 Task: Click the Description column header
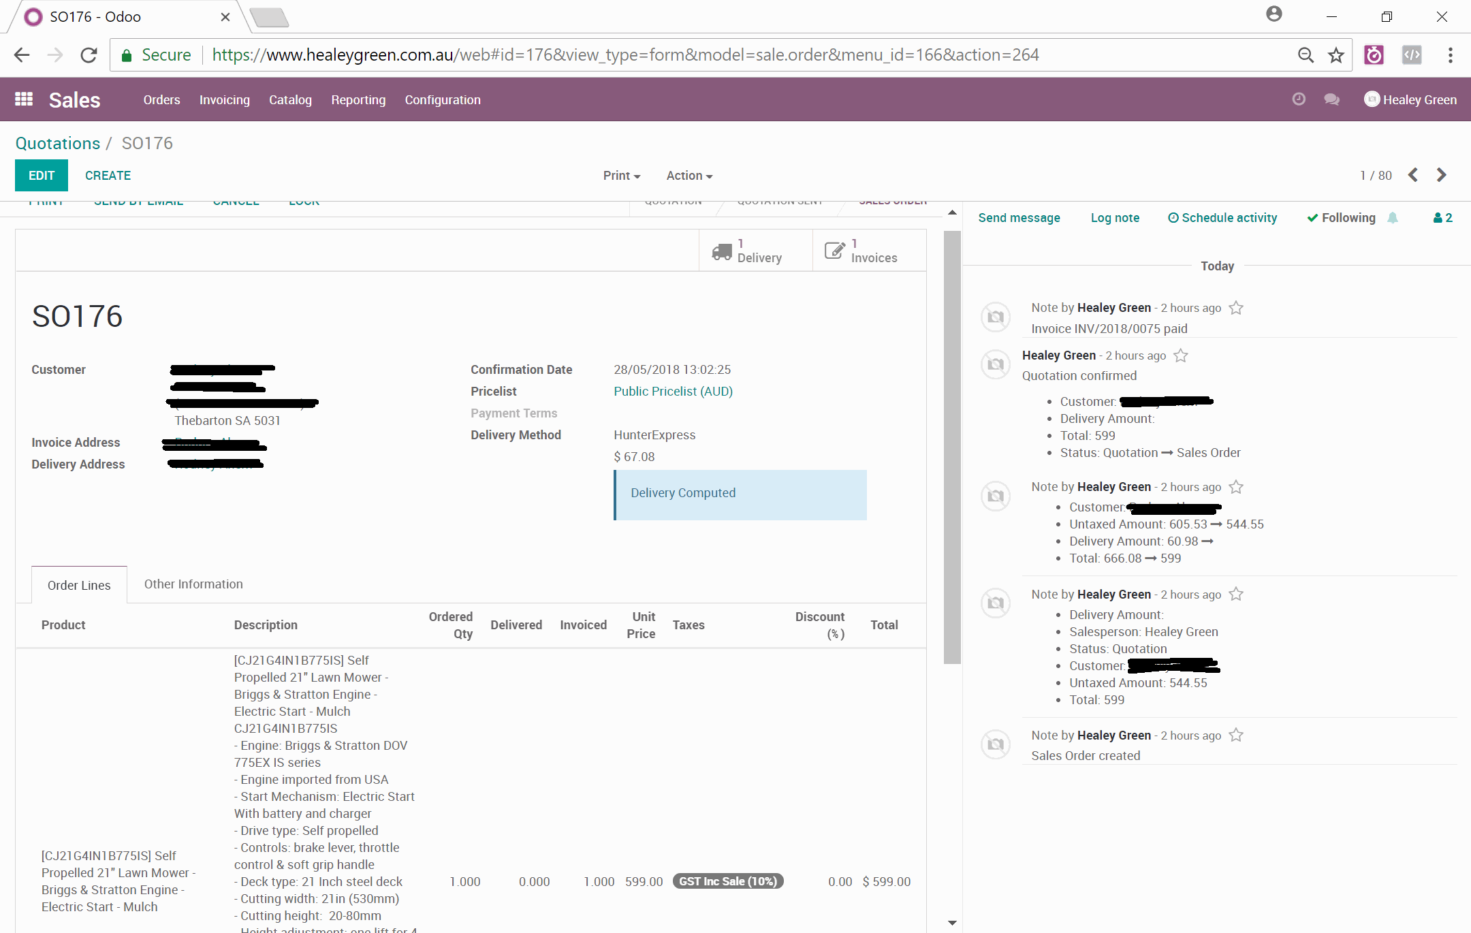(x=266, y=625)
